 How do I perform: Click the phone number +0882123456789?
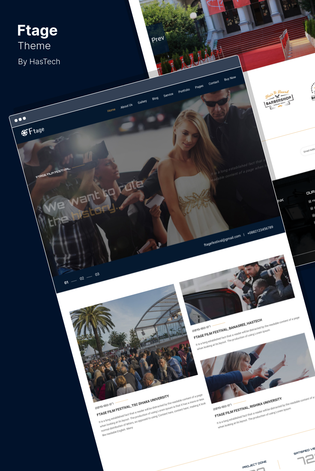260,230
